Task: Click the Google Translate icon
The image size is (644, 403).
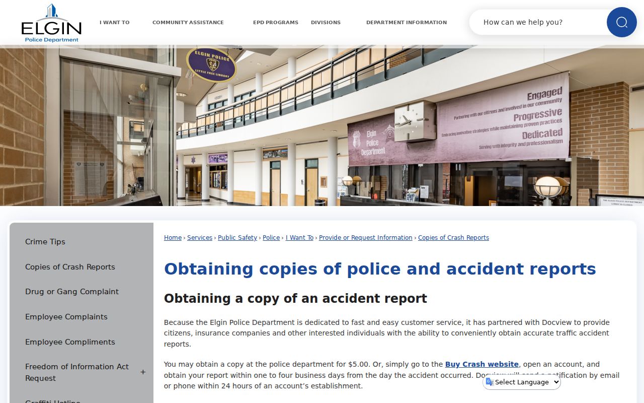Action: tap(490, 382)
